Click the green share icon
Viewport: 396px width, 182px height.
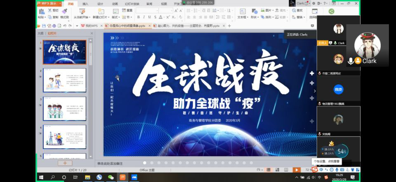[331, 12]
